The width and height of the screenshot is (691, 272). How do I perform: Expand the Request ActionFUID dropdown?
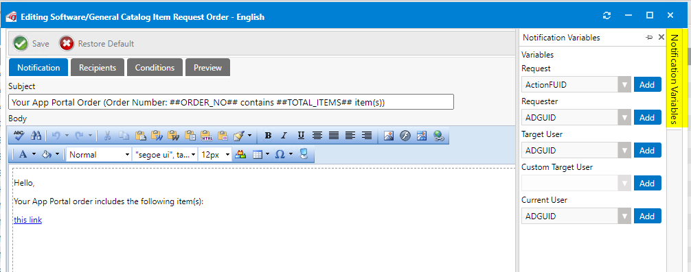624,84
